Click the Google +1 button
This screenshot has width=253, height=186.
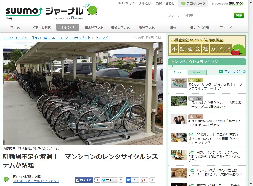click(144, 180)
